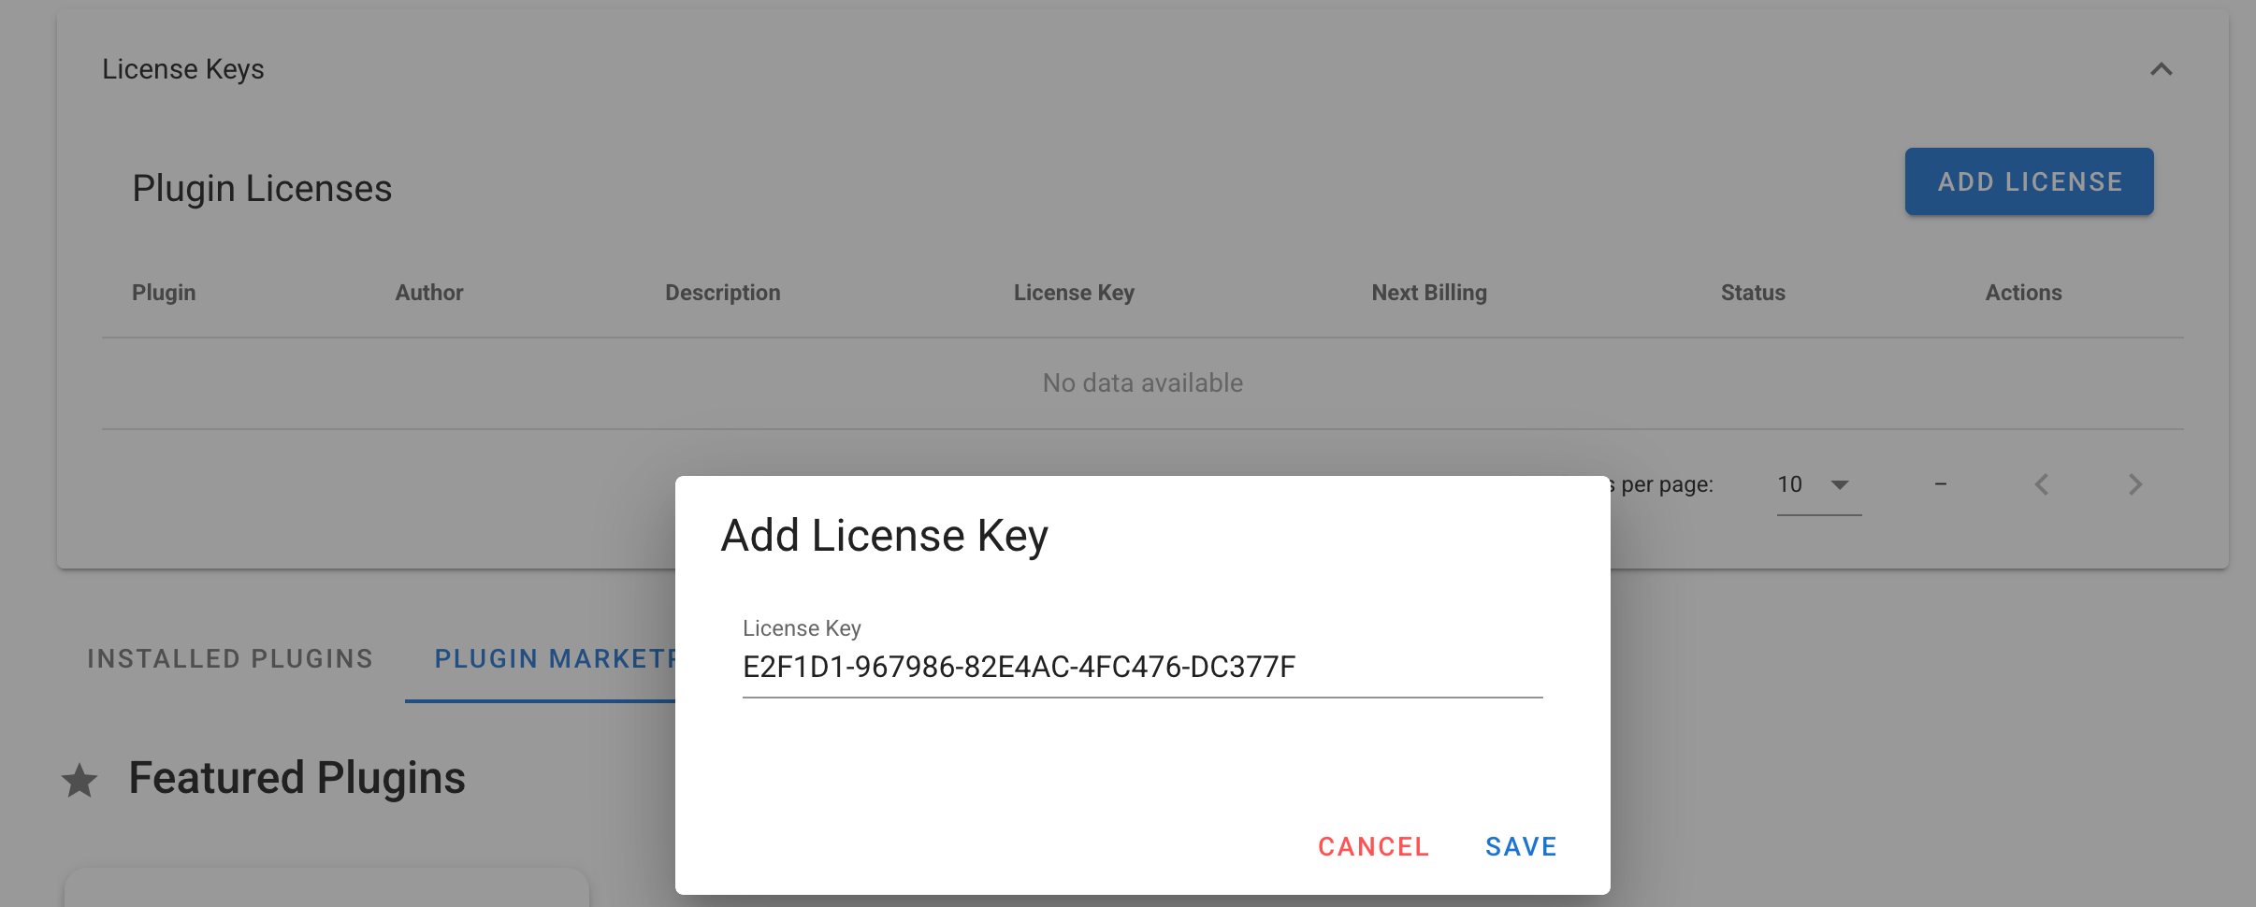Image resolution: width=2256 pixels, height=907 pixels.
Task: Save the entered license key
Action: click(x=1521, y=846)
